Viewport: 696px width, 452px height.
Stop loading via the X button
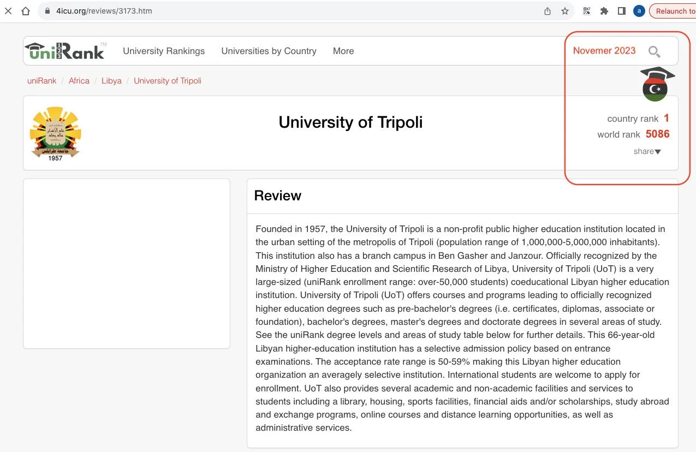pos(8,11)
